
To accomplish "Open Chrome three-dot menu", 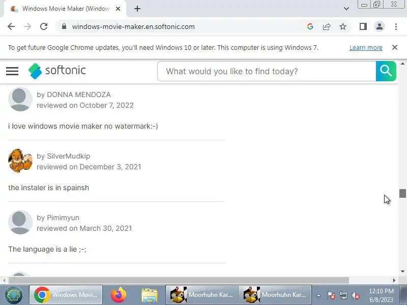I will tap(396, 26).
